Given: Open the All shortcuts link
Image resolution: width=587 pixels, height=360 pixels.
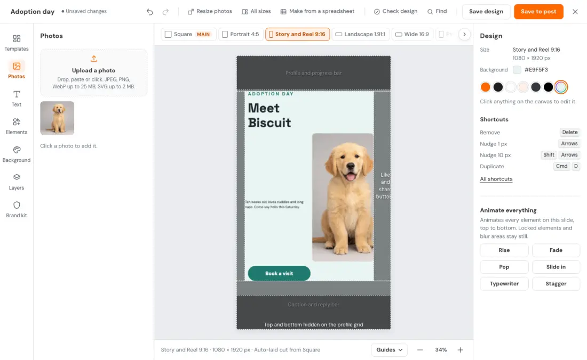Looking at the screenshot, I should tap(496, 179).
